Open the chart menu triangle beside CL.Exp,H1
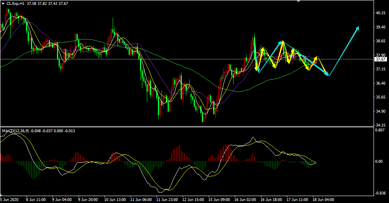 tap(3, 4)
